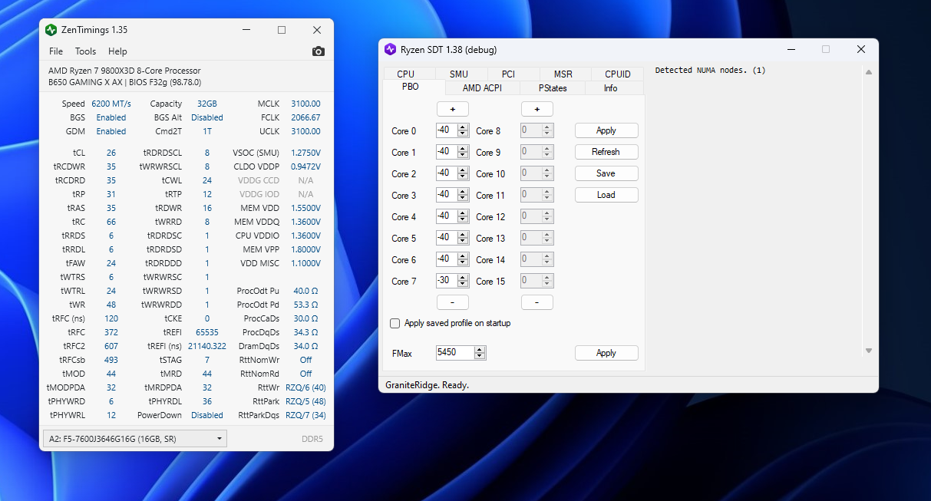Switch to the SMU tab
Screen dimensions: 931x501
point(458,74)
